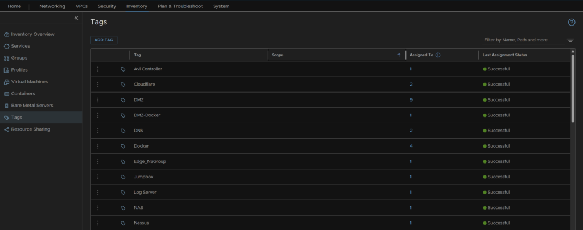Click the ADD TAG button
This screenshot has width=583, height=230.
(x=104, y=40)
